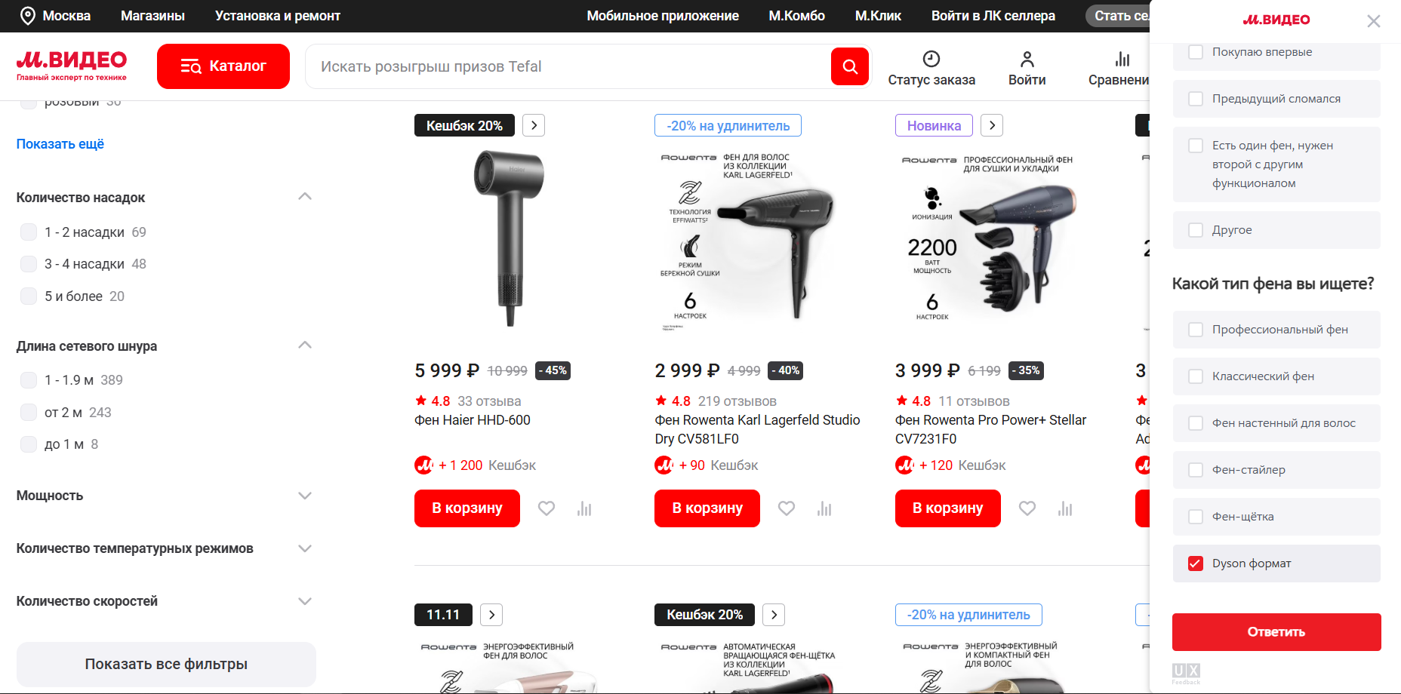The height and width of the screenshot is (694, 1401).
Task: Compare Rowenta Karl Lagerfeld dryer icon
Action: coord(824,508)
